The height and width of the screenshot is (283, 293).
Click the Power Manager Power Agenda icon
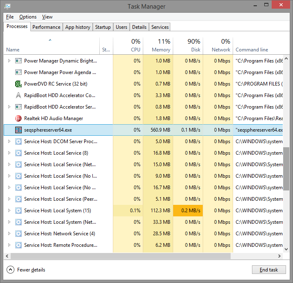[18, 72]
